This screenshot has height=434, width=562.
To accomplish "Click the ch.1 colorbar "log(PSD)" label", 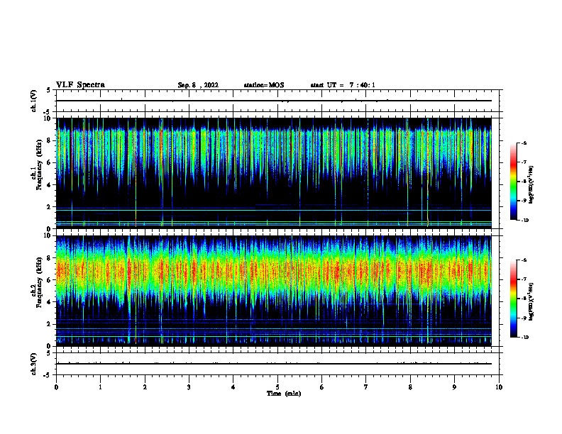I will pyautogui.click(x=531, y=184).
